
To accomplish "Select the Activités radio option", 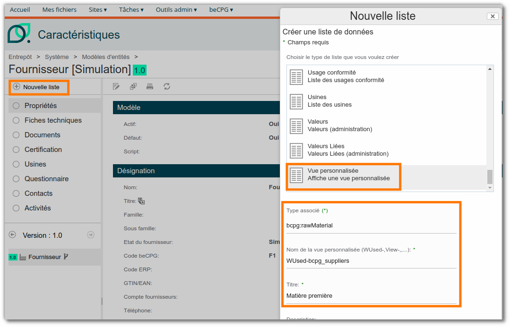I will point(16,208).
